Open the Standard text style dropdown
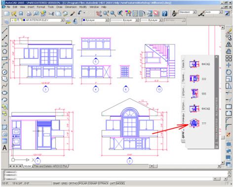 tap(195, 12)
